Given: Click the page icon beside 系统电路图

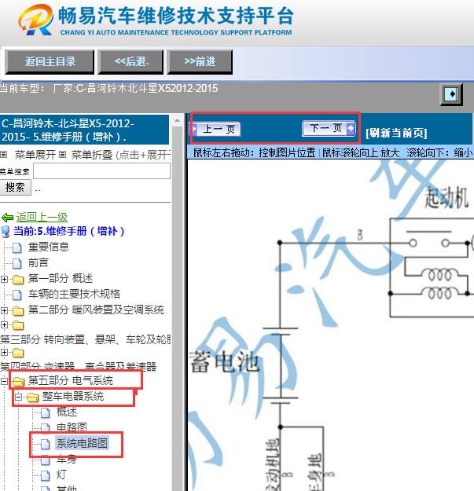Looking at the screenshot, I should click(x=46, y=444).
